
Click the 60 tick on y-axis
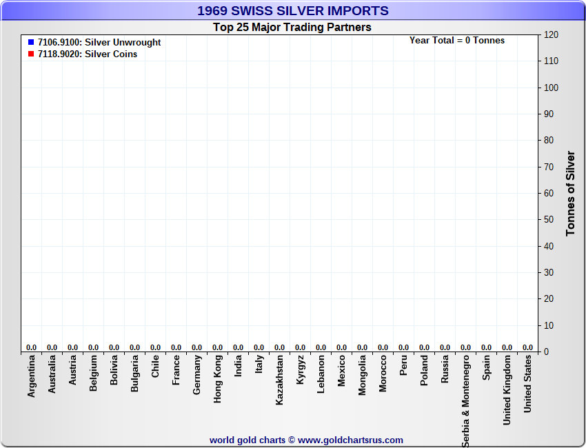pyautogui.click(x=550, y=193)
